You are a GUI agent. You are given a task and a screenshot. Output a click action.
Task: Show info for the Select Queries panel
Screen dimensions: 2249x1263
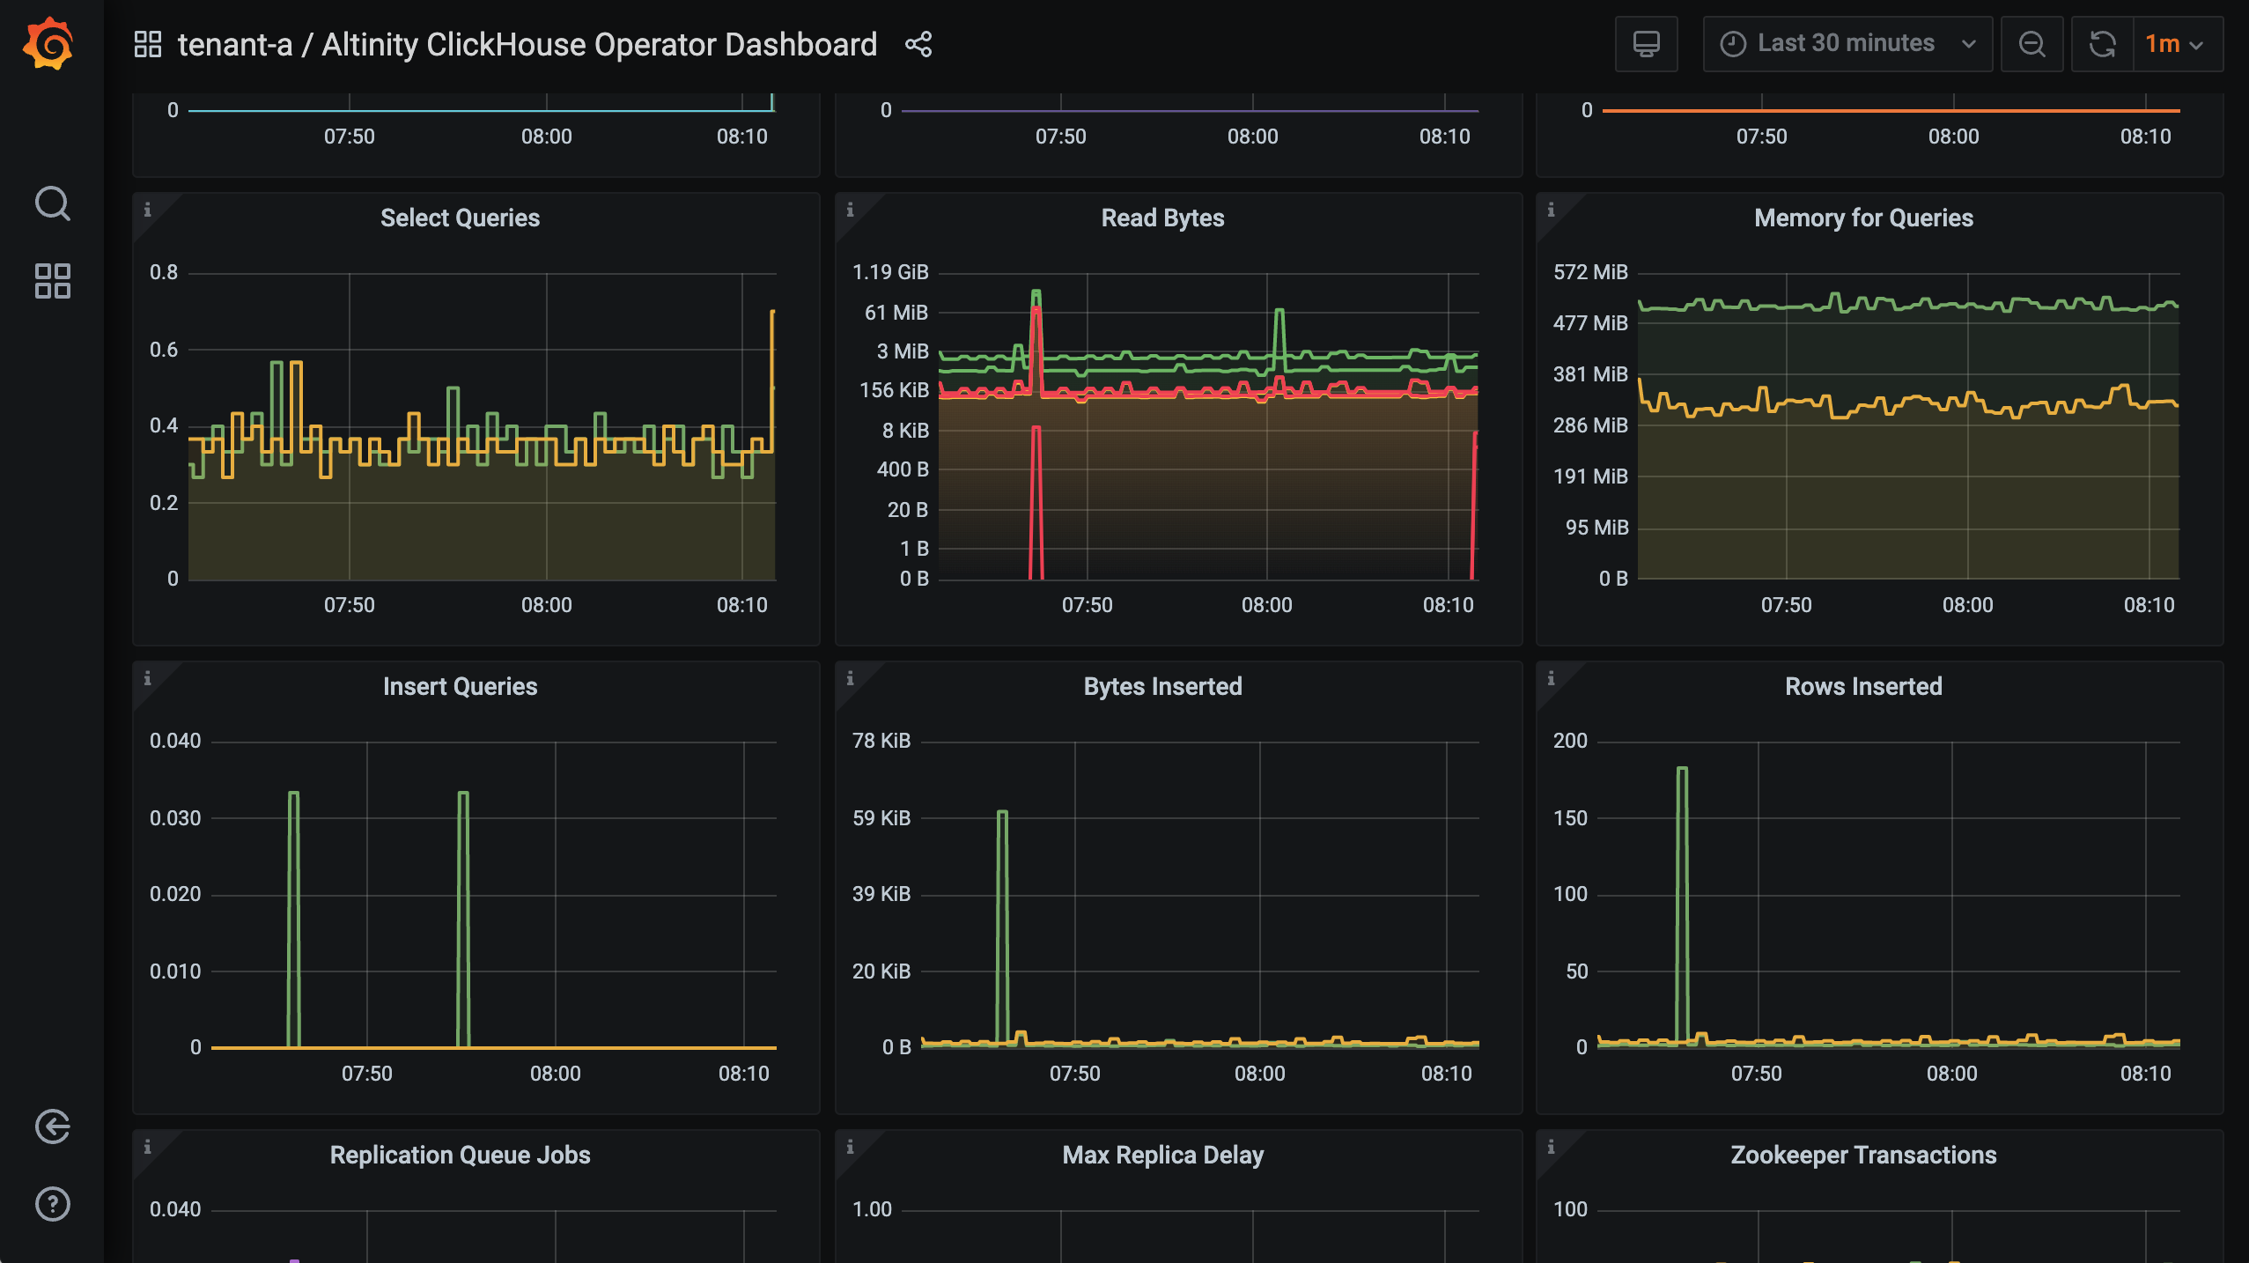(x=147, y=210)
